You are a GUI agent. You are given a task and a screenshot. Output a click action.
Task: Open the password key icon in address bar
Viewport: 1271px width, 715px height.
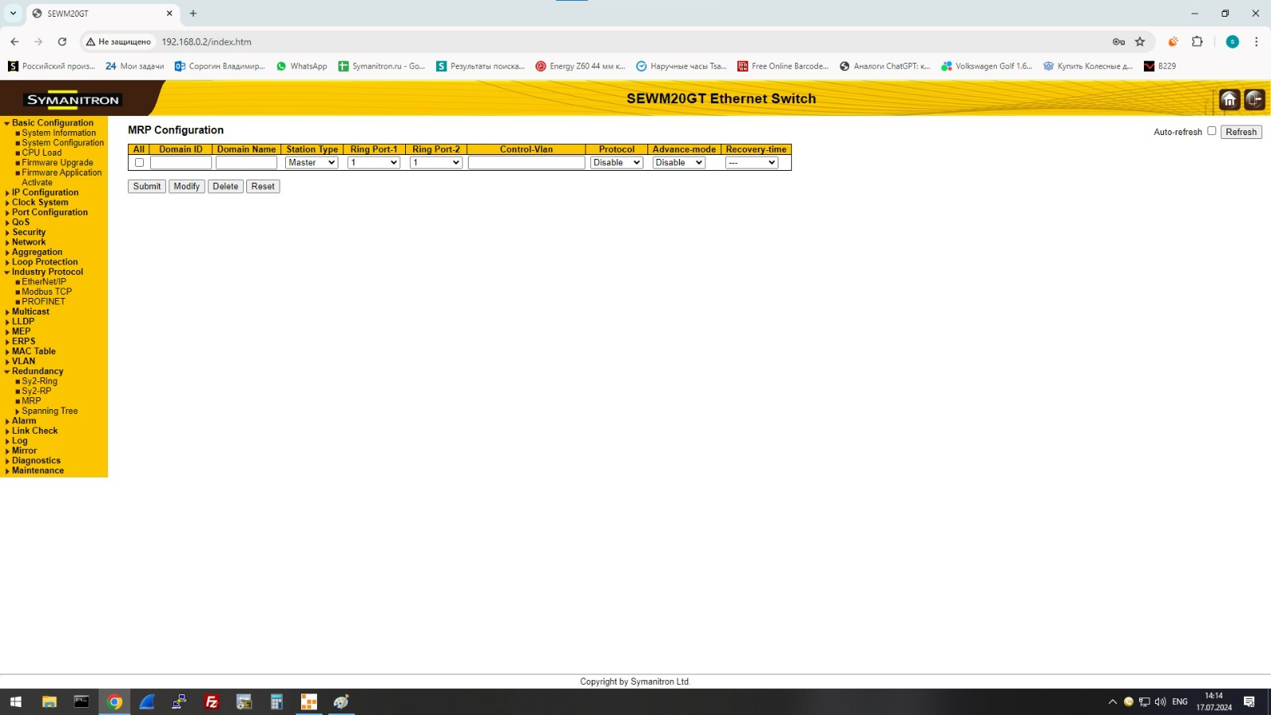[1118, 42]
